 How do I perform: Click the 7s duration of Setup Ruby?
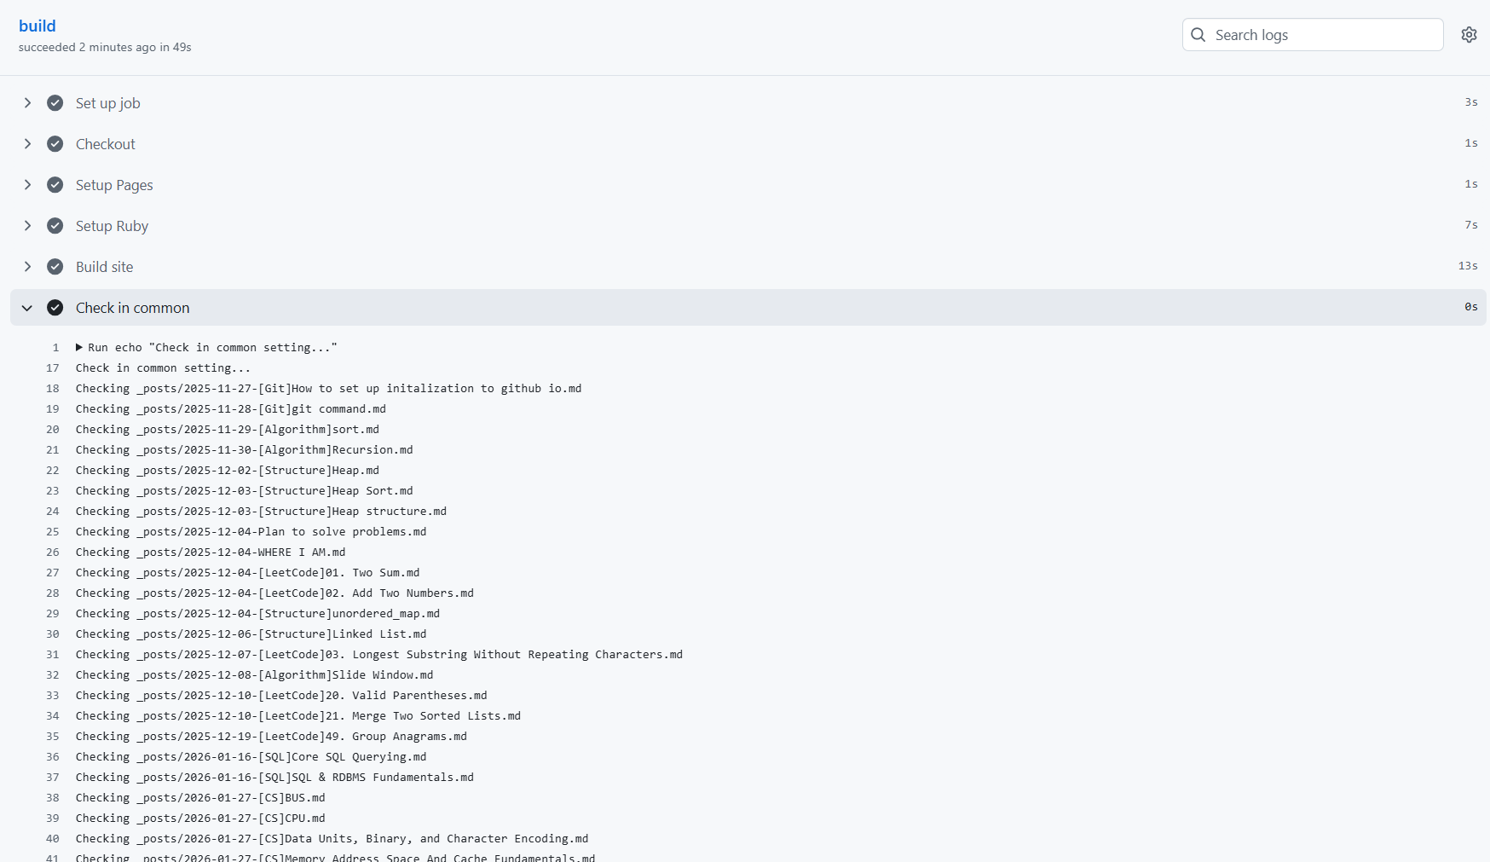coord(1471,225)
